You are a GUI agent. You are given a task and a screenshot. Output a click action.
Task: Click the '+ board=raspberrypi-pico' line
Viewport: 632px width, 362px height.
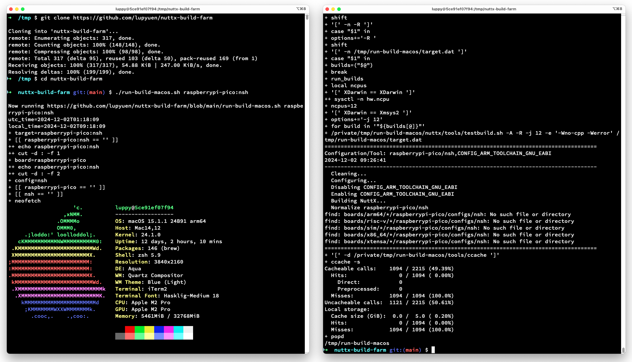click(47, 160)
